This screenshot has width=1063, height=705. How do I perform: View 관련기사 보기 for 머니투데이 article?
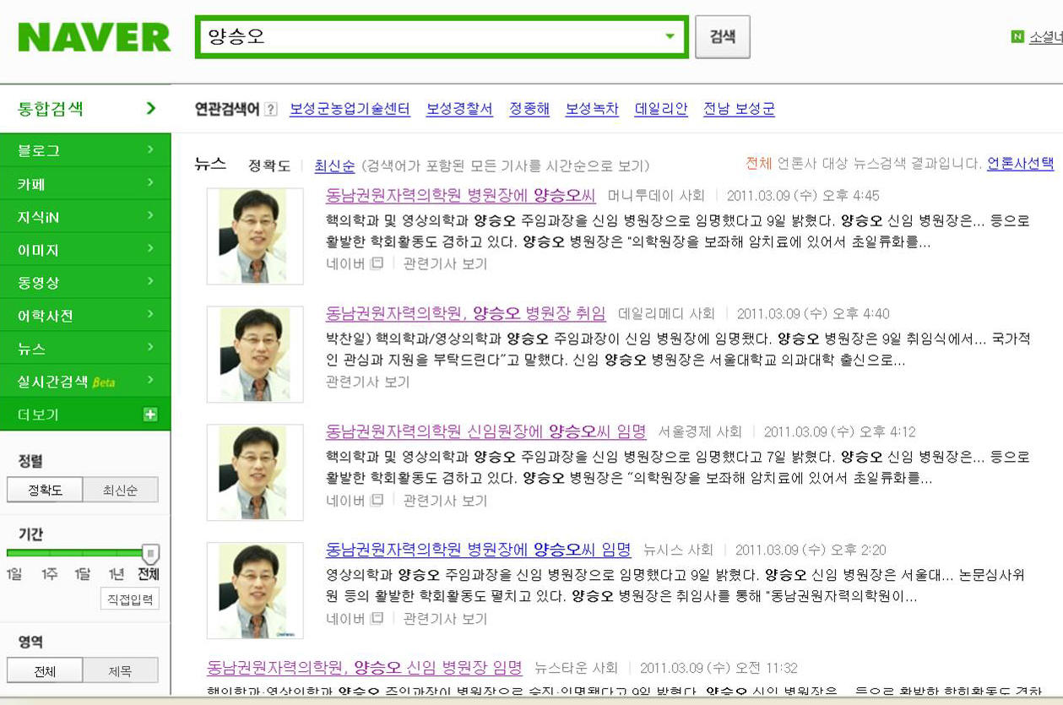click(445, 263)
